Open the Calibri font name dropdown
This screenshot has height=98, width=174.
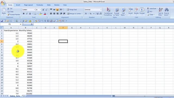coord(34,10)
